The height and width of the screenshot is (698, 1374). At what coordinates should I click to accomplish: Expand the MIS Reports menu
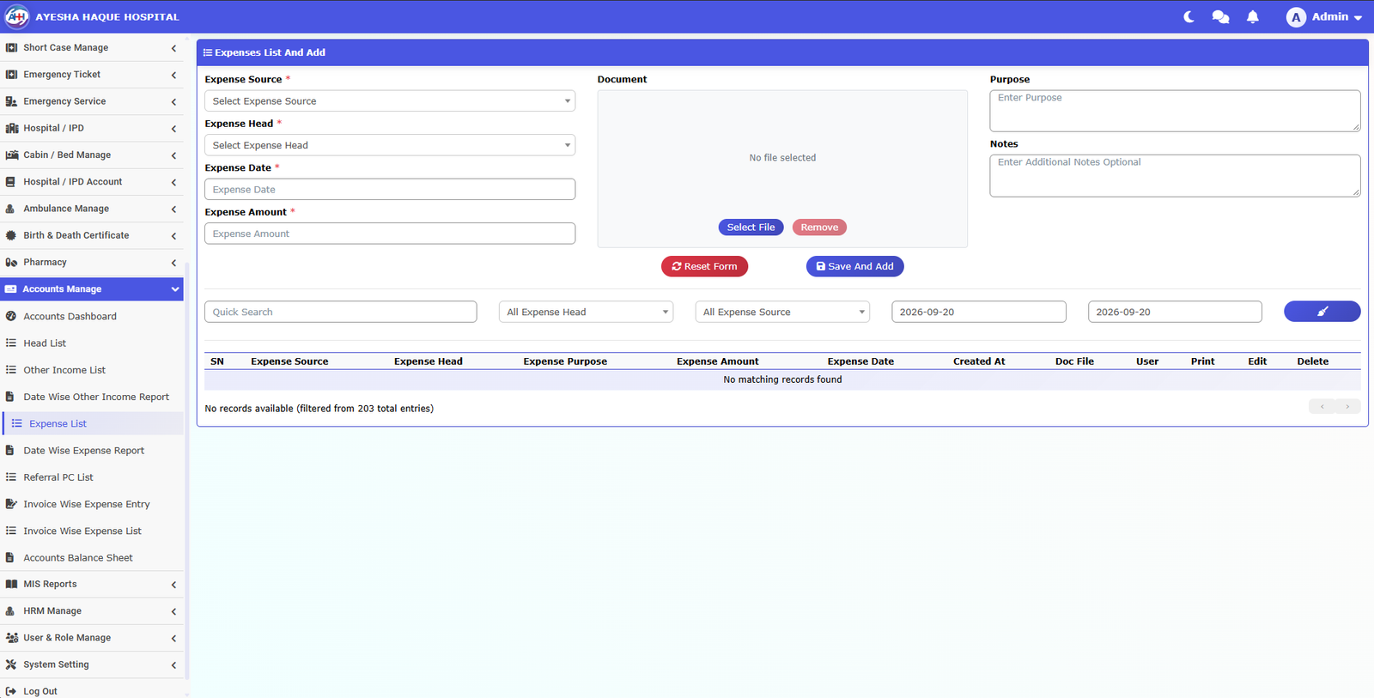point(92,584)
